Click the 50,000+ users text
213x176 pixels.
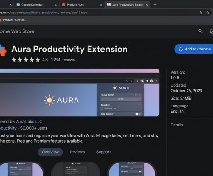pyautogui.click(x=34, y=128)
